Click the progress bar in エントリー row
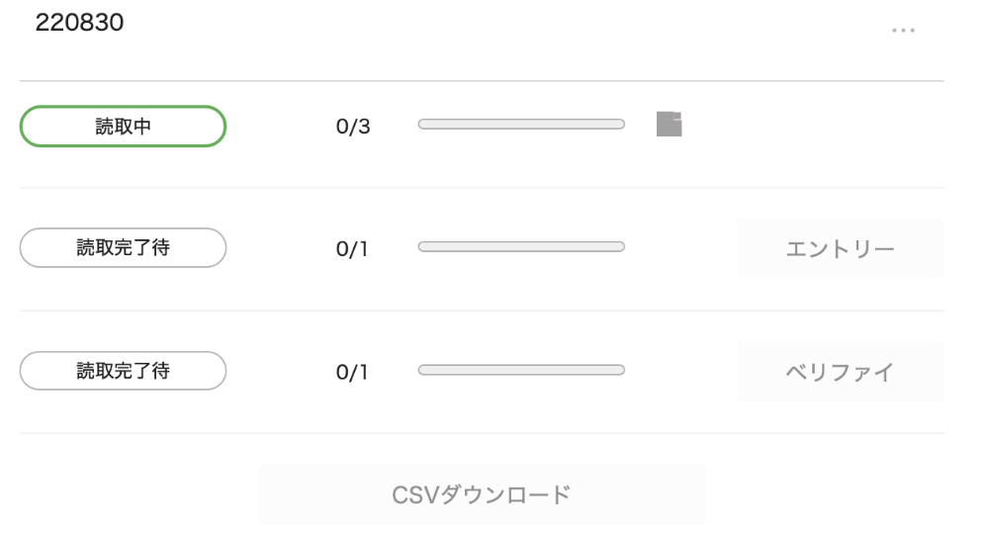Viewport: 987px width, 536px height. (521, 246)
